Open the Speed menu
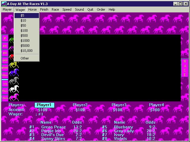This screenshot has width=190, height=142. [x=67, y=9]
